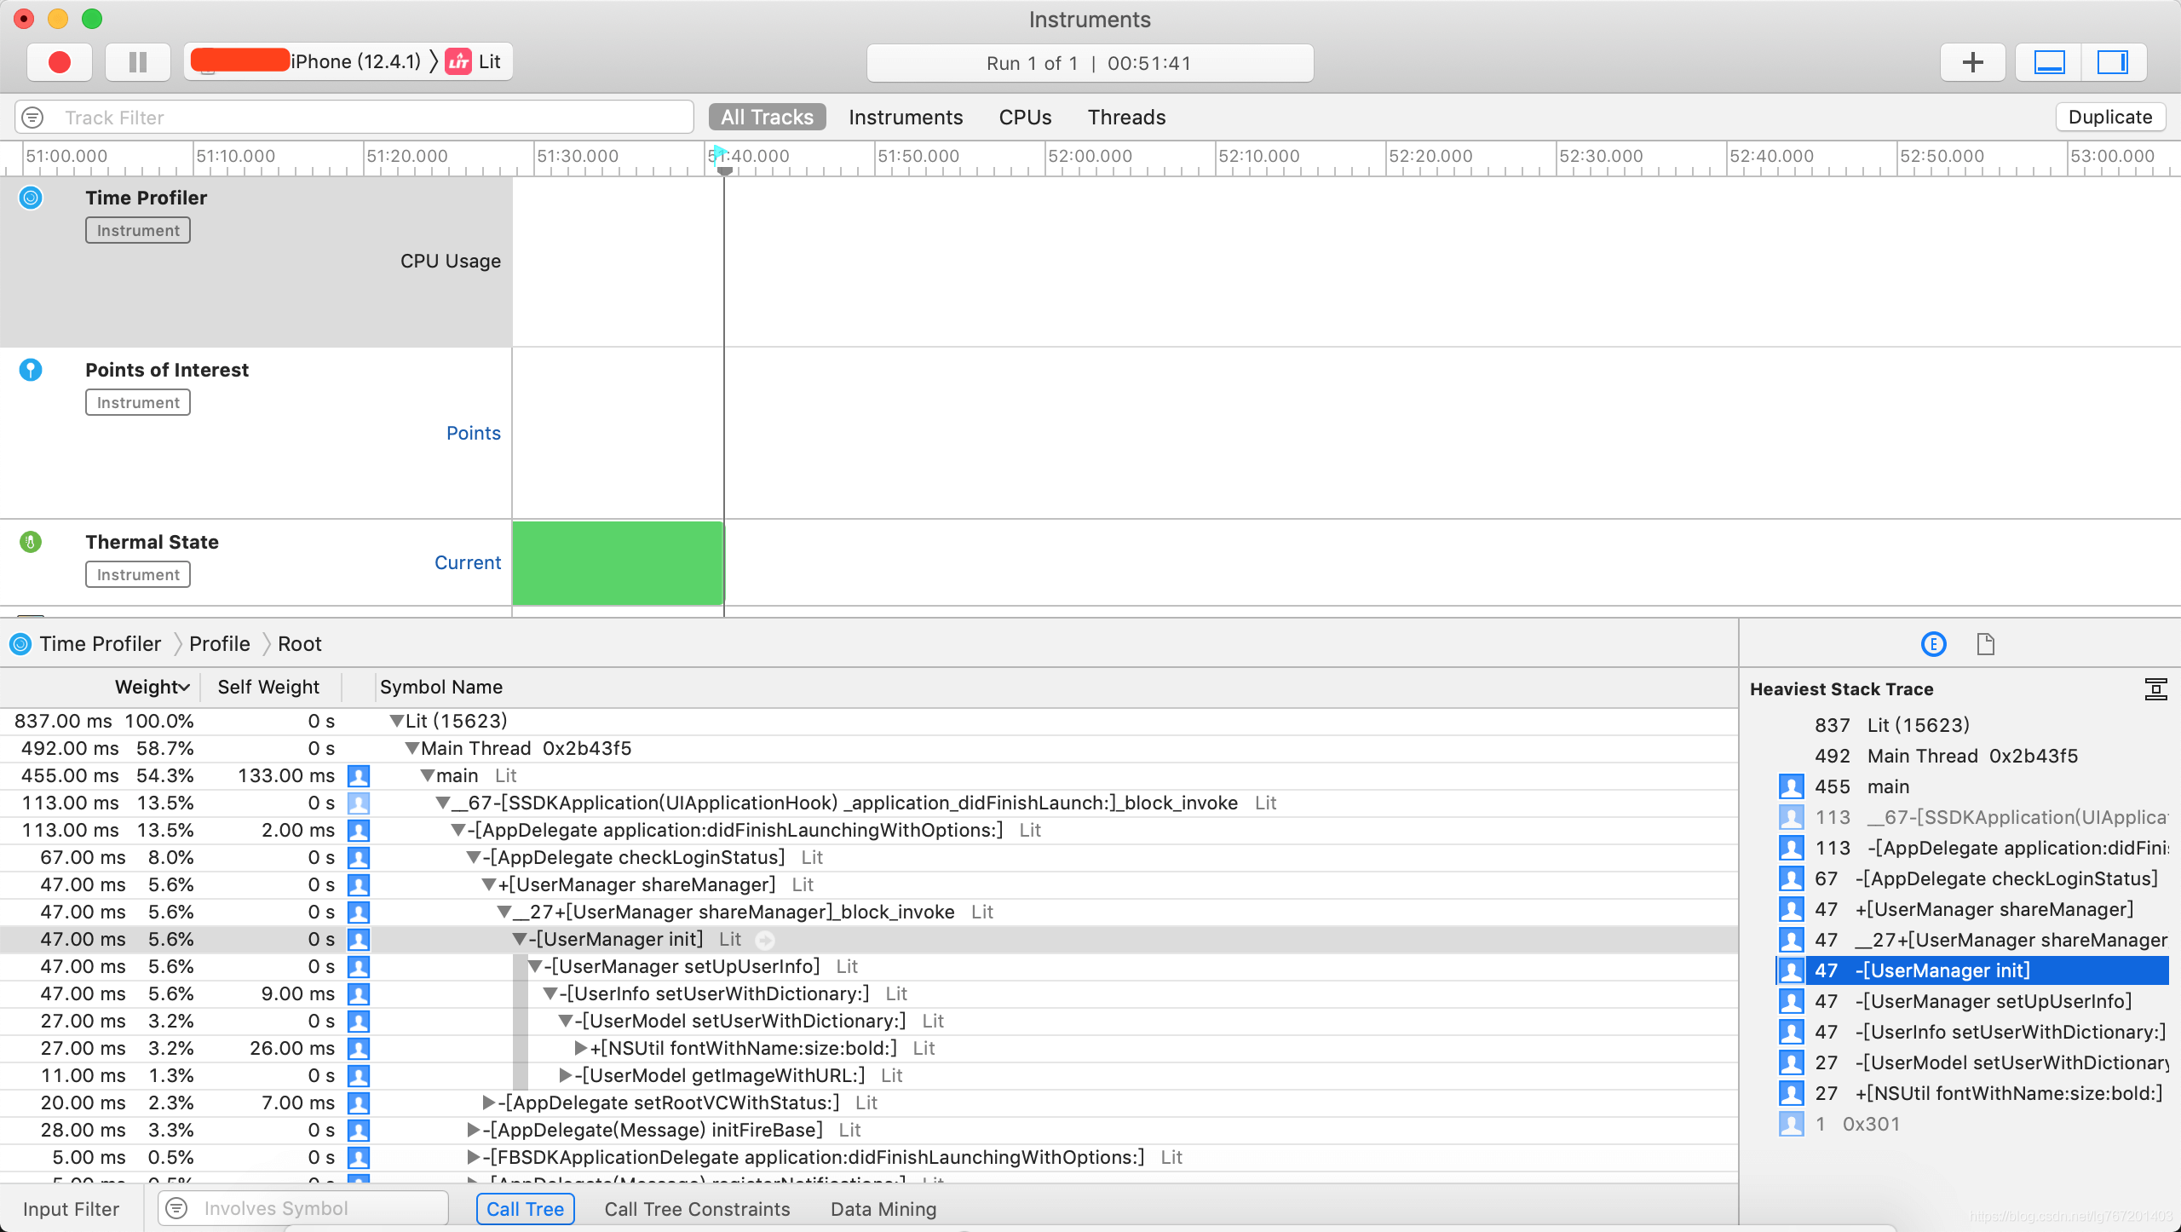Click the Thermal State instrument icon
Screen dimensions: 2181x1232
point(31,542)
